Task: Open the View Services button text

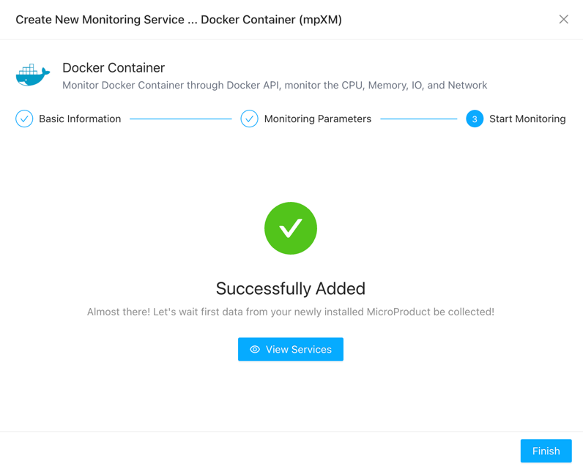Action: click(299, 350)
